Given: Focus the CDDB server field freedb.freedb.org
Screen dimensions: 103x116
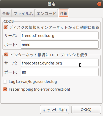Looking at the screenshot, I should pyautogui.click(x=60, y=35).
